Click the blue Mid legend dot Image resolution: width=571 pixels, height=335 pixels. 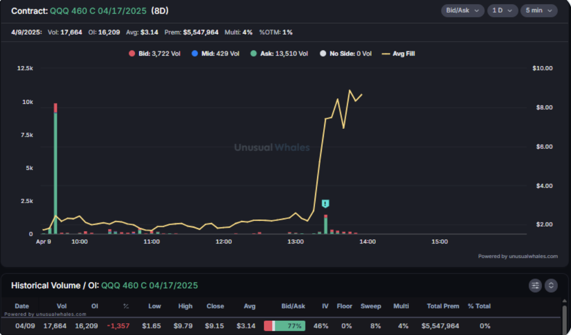click(x=194, y=53)
